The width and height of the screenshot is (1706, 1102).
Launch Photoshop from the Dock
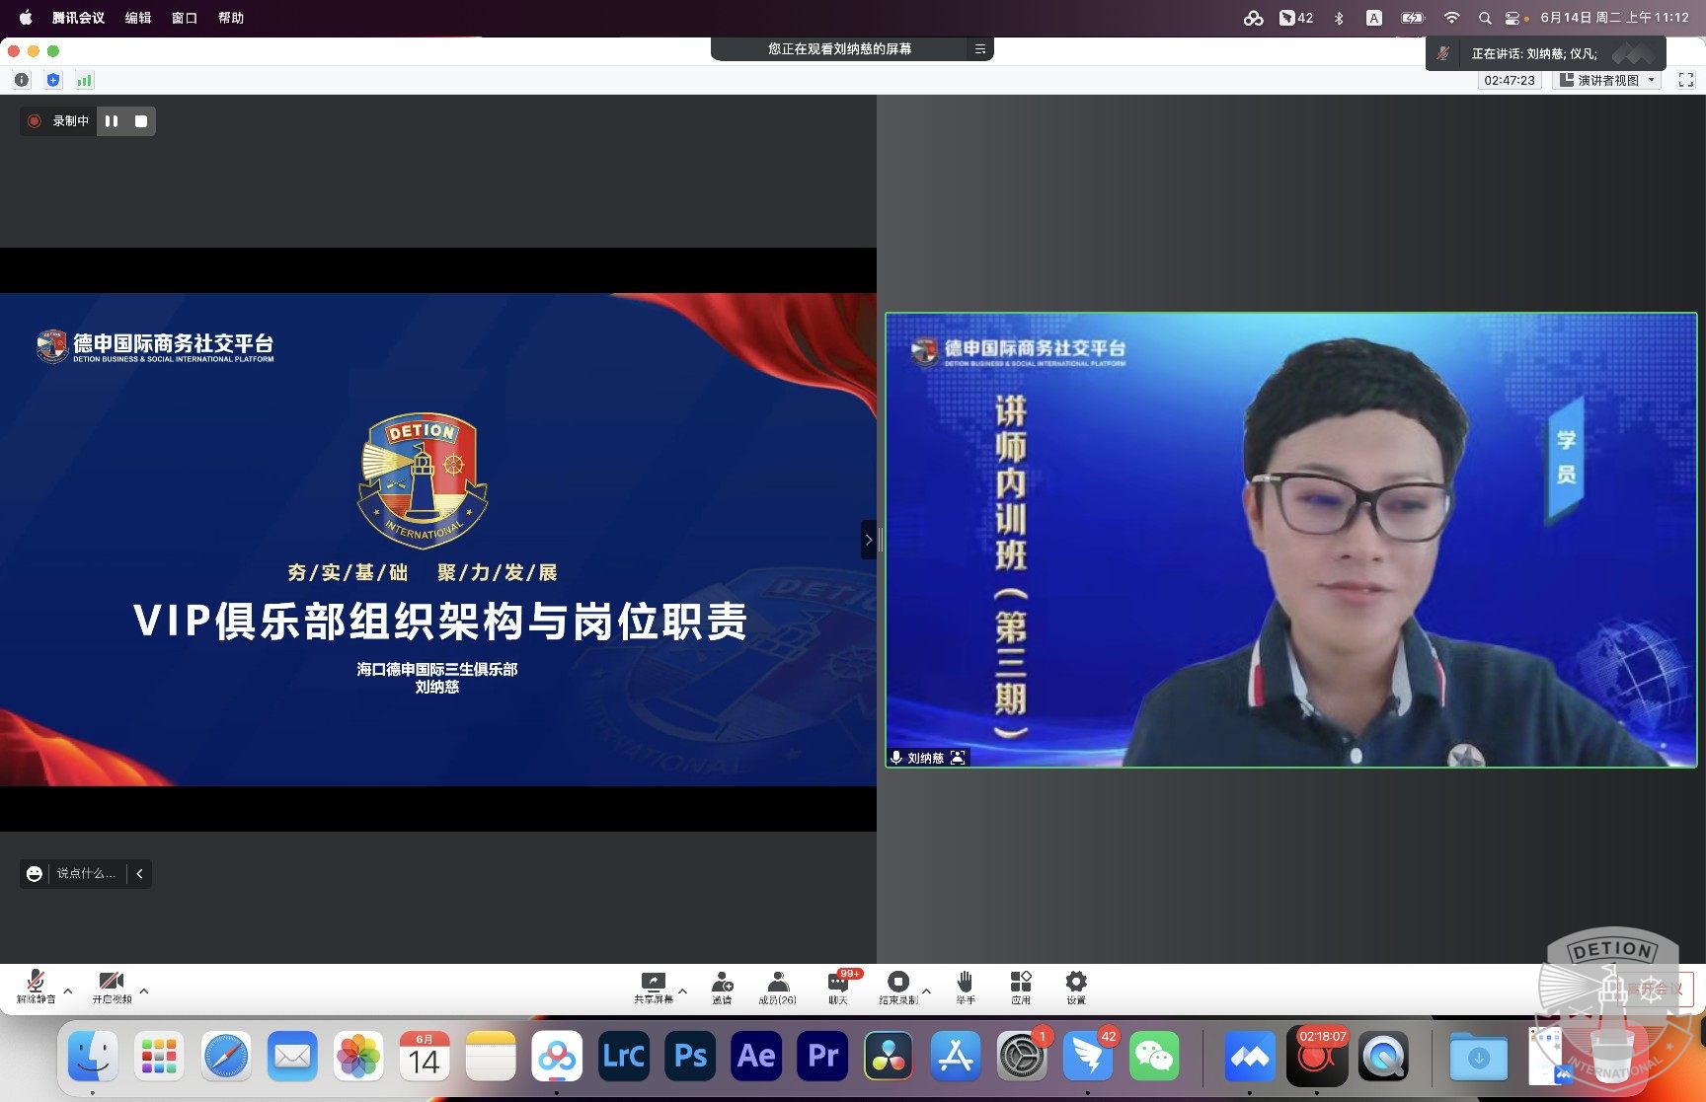pos(690,1057)
